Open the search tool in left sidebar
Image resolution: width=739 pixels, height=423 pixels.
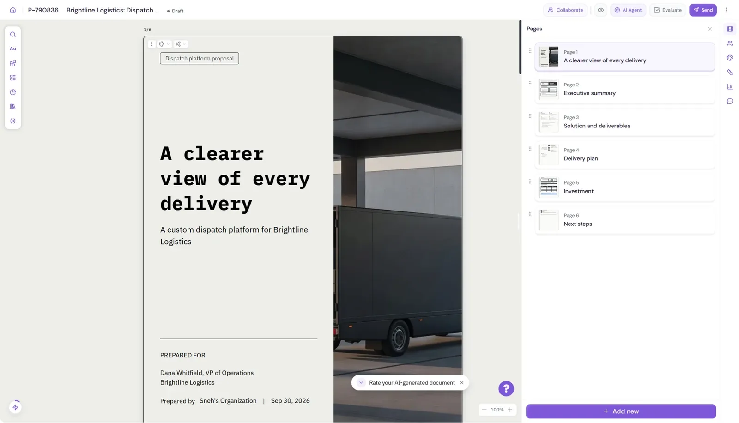(13, 35)
